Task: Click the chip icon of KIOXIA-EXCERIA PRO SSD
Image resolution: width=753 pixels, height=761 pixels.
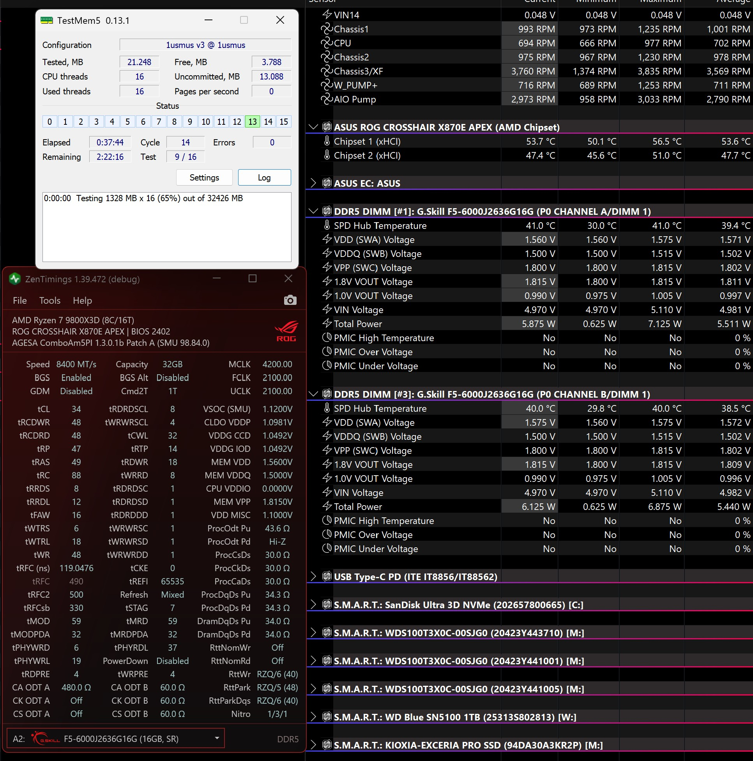Action: click(x=327, y=745)
